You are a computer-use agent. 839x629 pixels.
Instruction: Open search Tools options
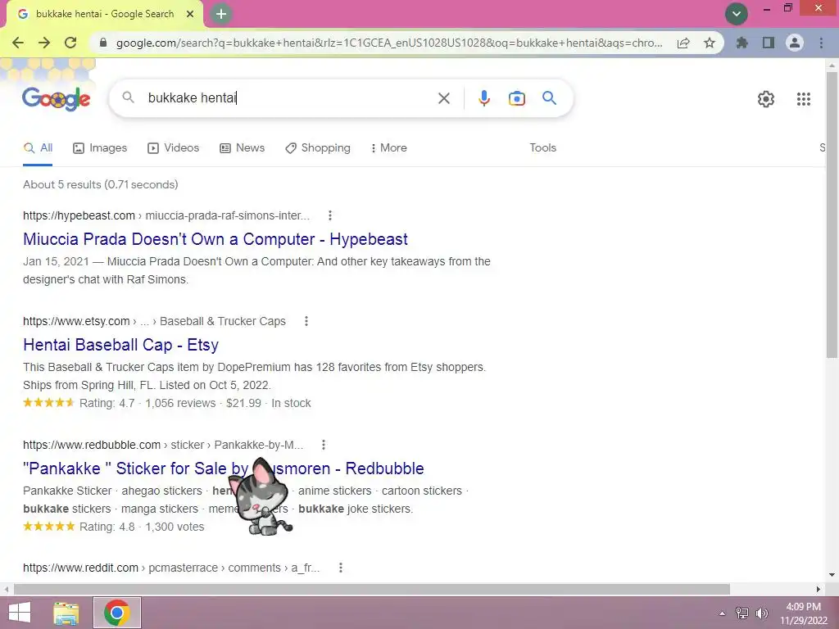pyautogui.click(x=542, y=148)
